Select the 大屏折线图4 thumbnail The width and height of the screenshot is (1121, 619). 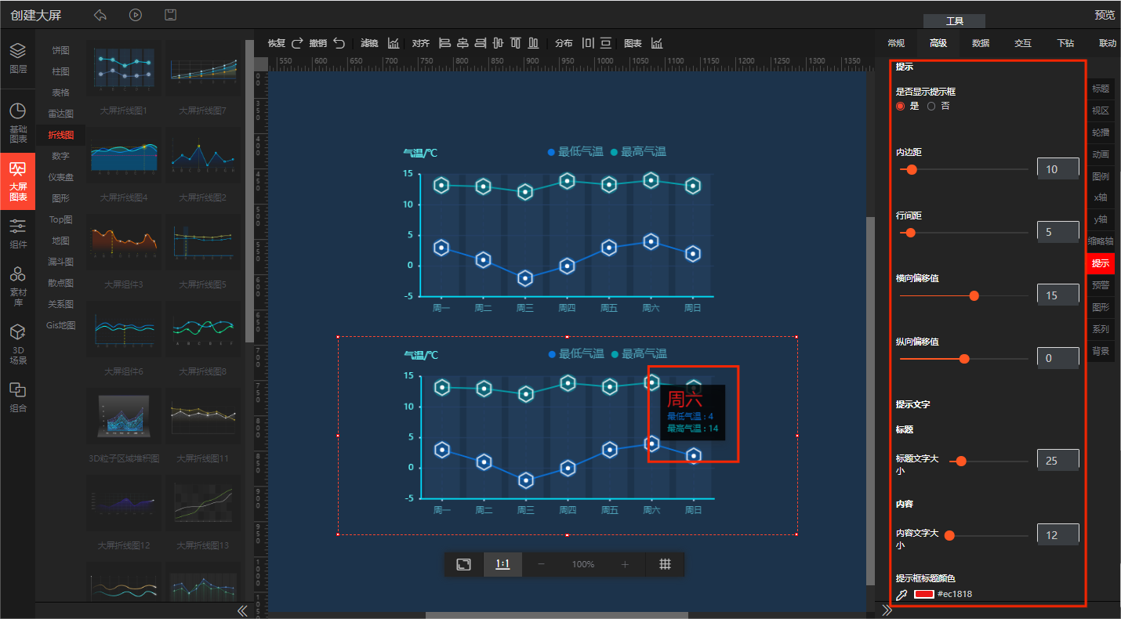click(124, 156)
